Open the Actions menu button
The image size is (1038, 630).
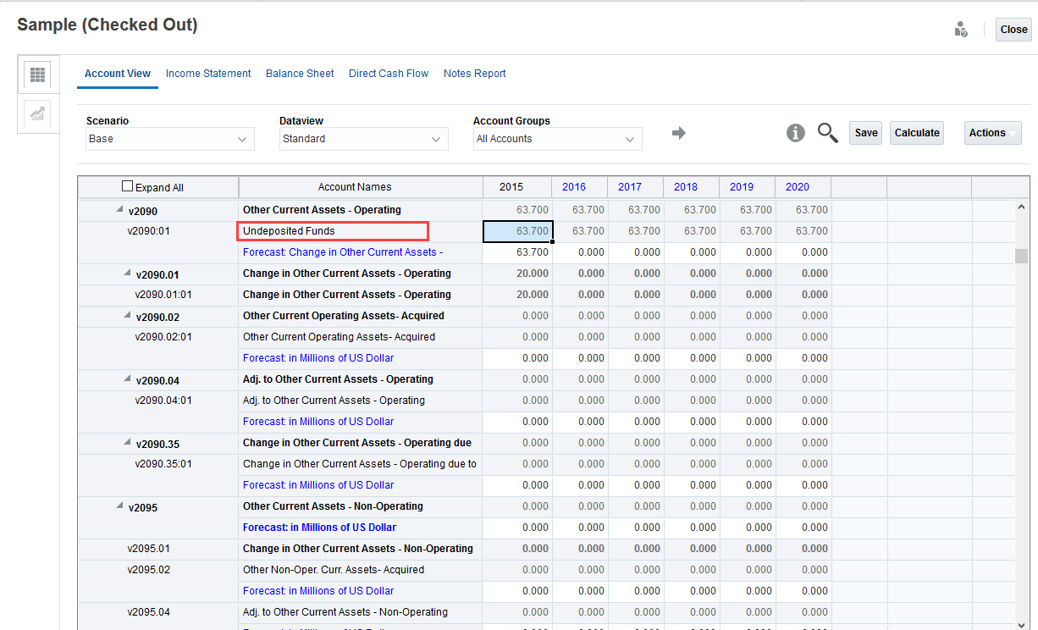tap(992, 133)
